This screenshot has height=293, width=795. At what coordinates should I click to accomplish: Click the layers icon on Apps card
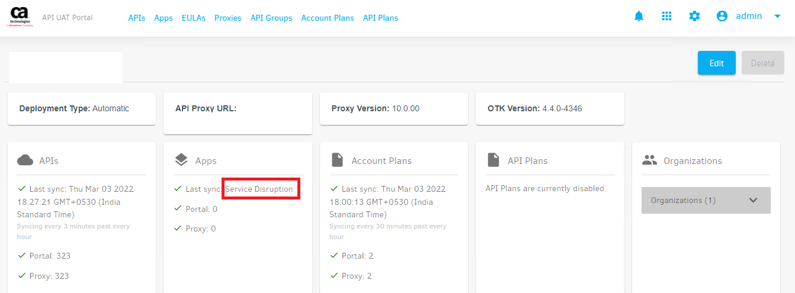(x=181, y=160)
